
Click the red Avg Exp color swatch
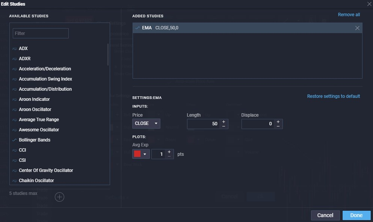137,154
